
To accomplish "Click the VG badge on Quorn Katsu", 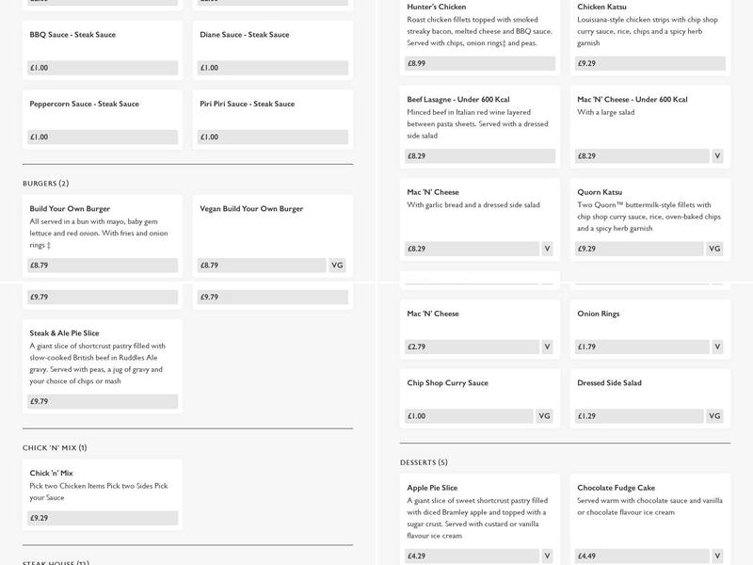I will coord(714,249).
